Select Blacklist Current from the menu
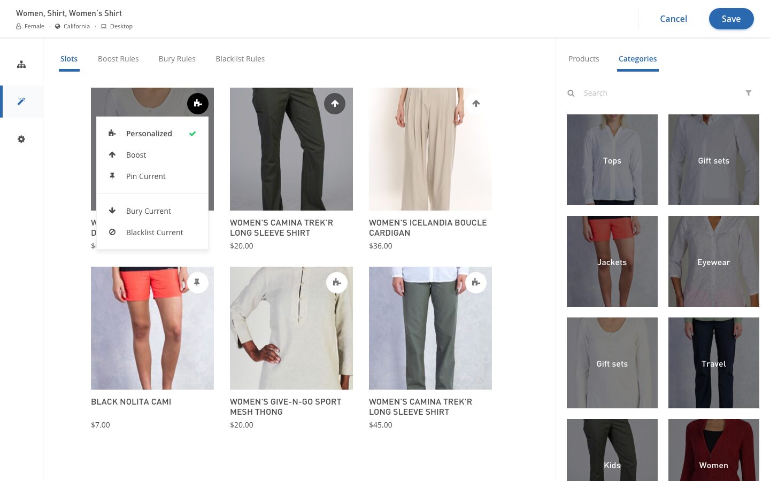 pos(152,232)
